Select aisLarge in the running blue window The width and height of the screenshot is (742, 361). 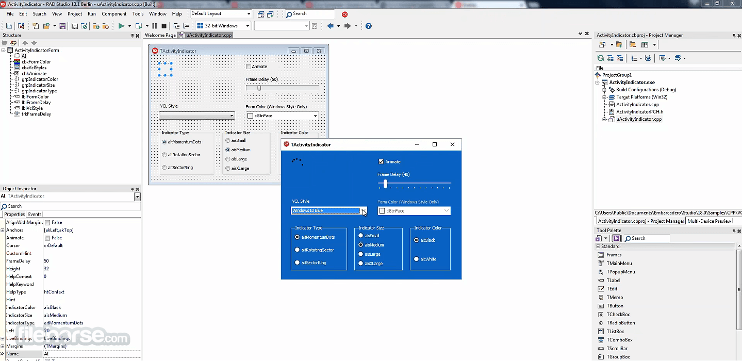click(361, 254)
